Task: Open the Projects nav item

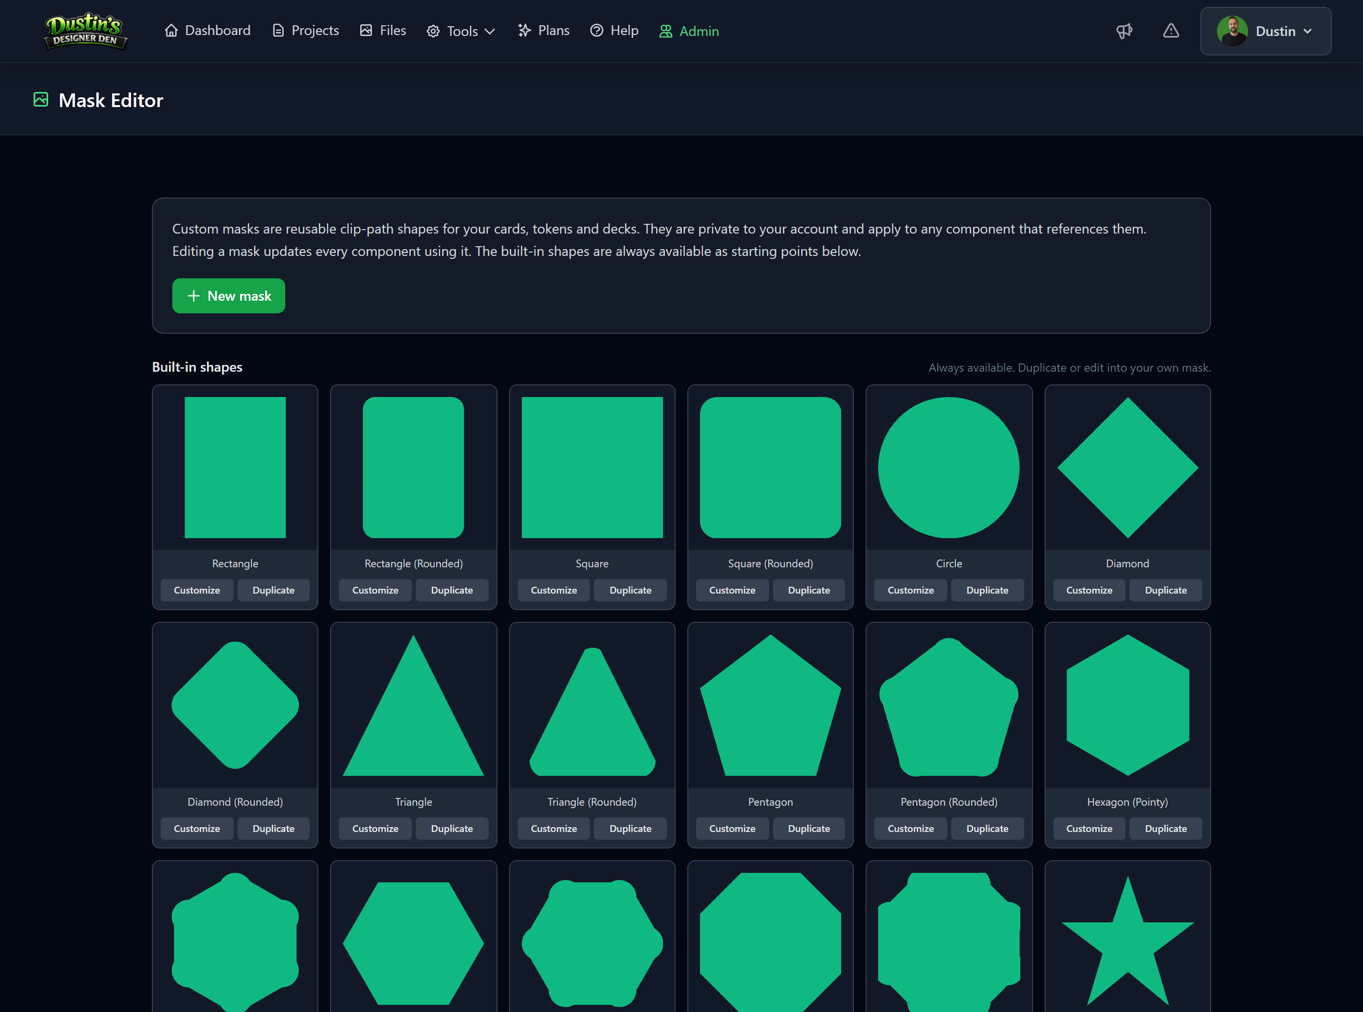Action: pyautogui.click(x=305, y=31)
